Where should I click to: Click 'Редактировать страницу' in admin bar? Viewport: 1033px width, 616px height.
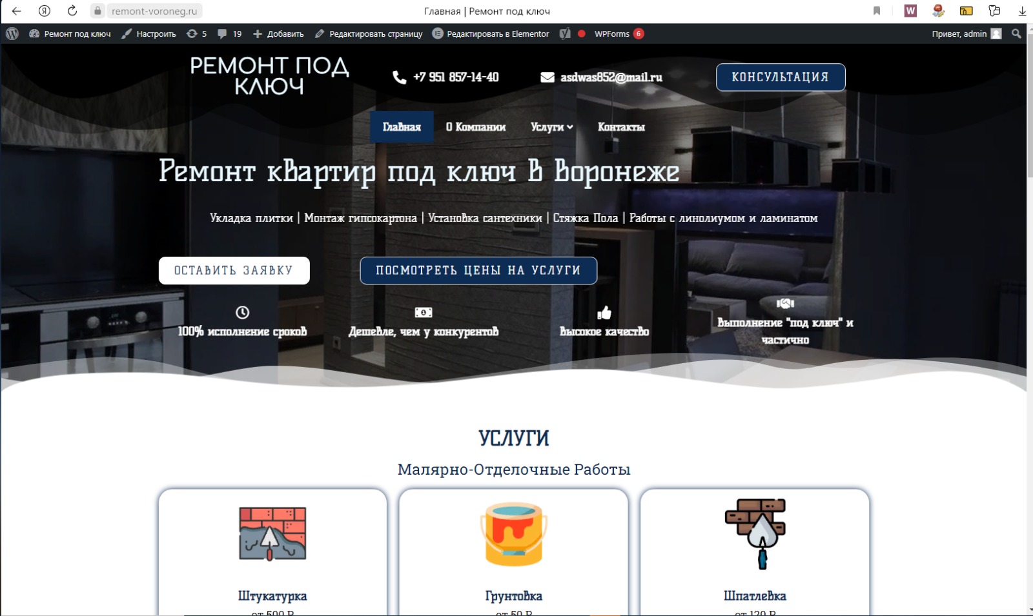369,34
